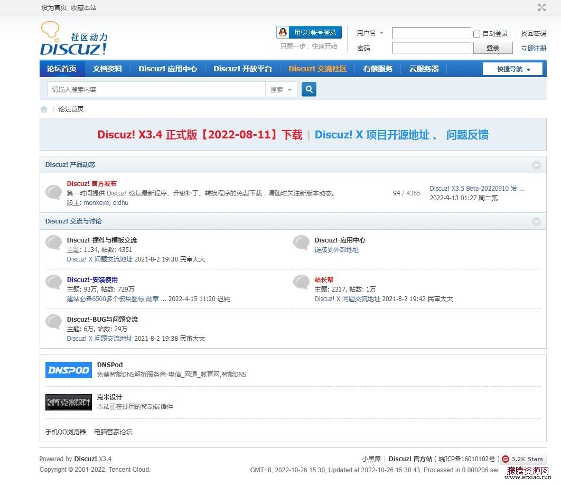The width and height of the screenshot is (561, 486).
Task: Open the 建站必备6500多个板块图标 post
Action: 117,299
